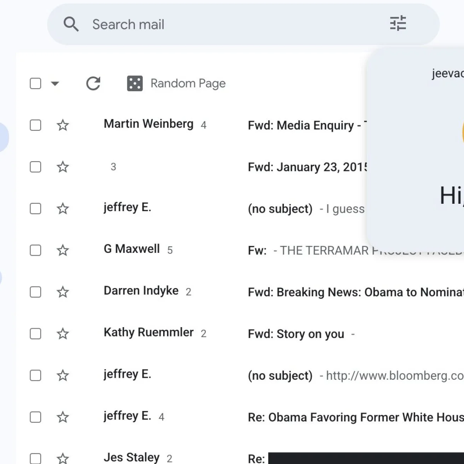464x464 pixels.
Task: Star the G Maxwell TERRAMAR email
Action: [x=62, y=250]
